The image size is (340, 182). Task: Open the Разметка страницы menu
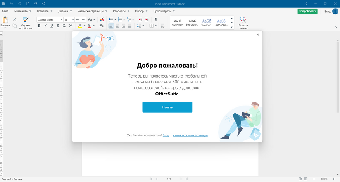pos(92,11)
